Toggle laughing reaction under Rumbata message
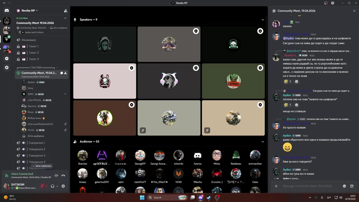The image size is (359, 202). click(x=287, y=82)
